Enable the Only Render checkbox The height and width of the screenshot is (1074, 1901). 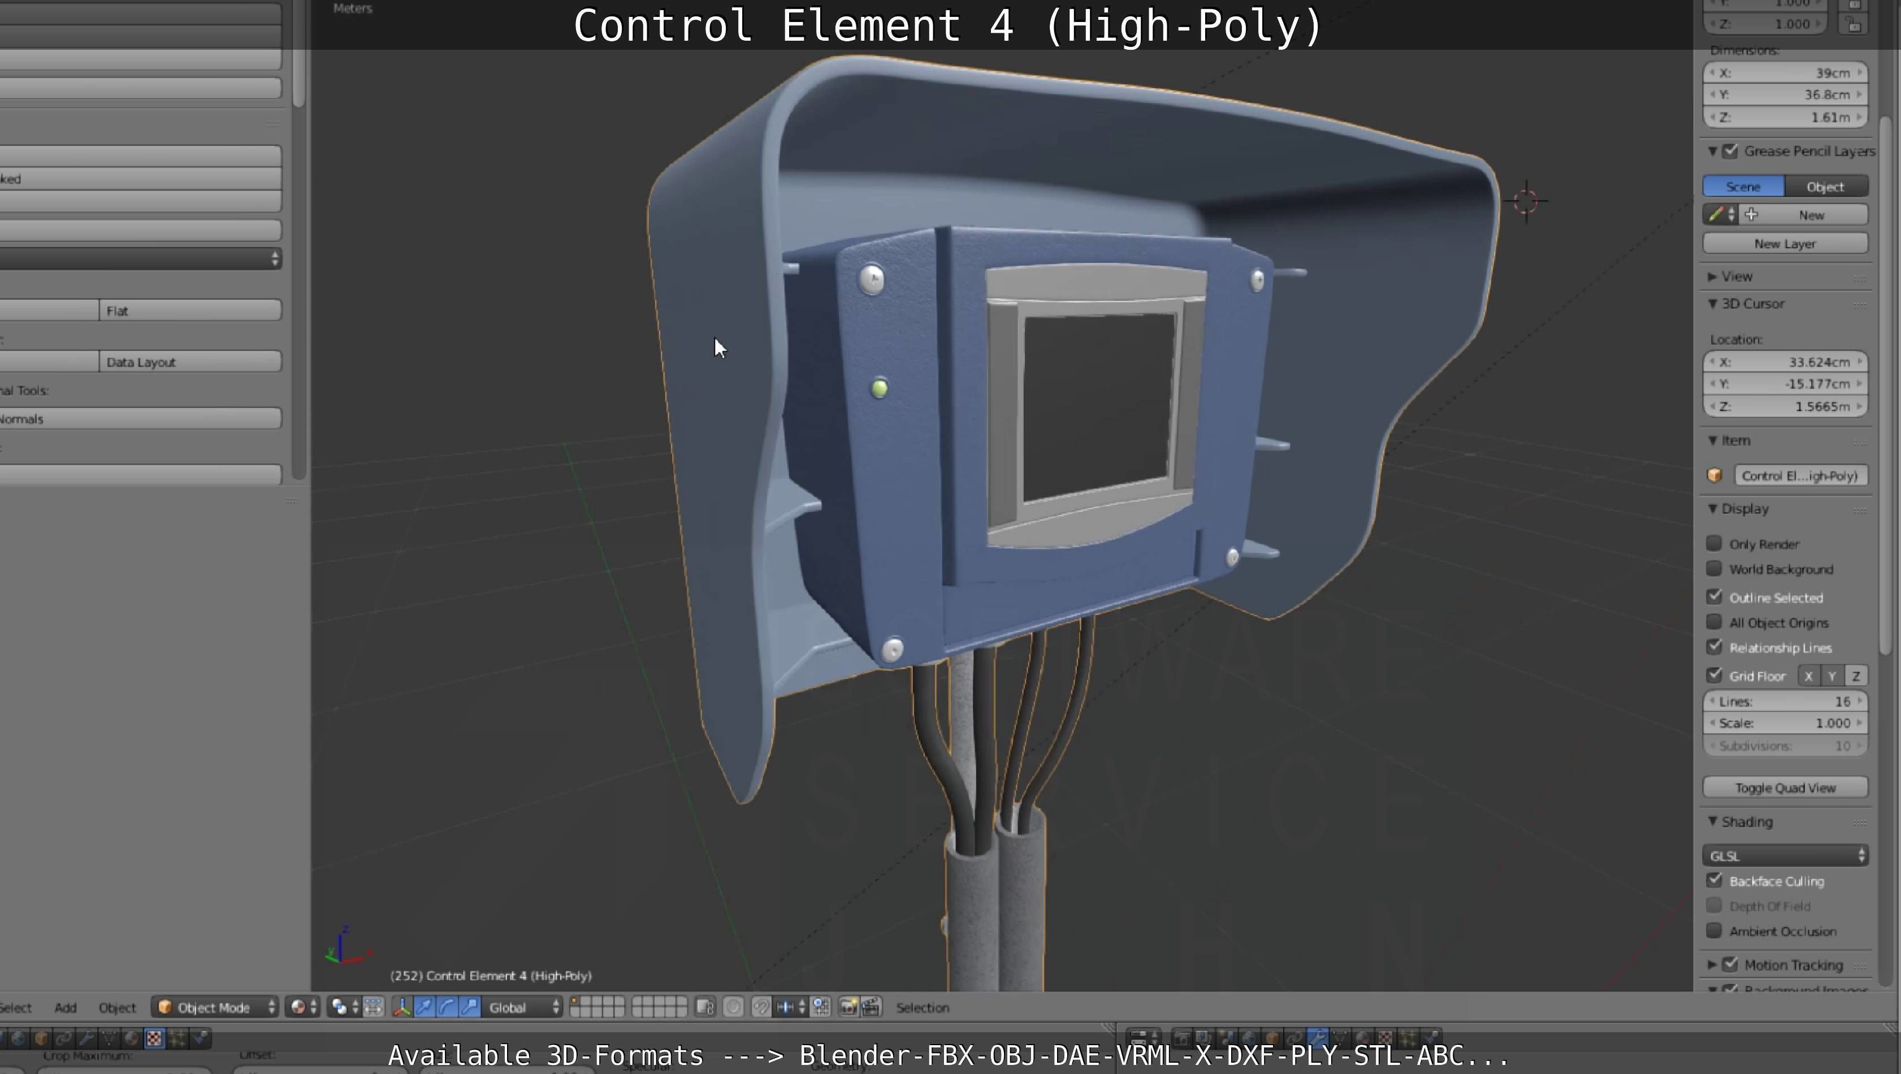click(1714, 543)
